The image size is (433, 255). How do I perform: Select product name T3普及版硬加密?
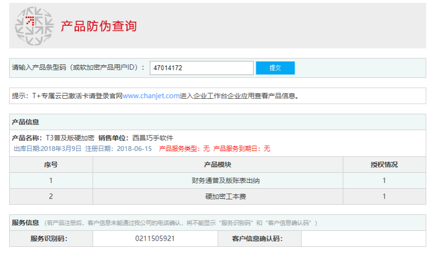(70, 138)
